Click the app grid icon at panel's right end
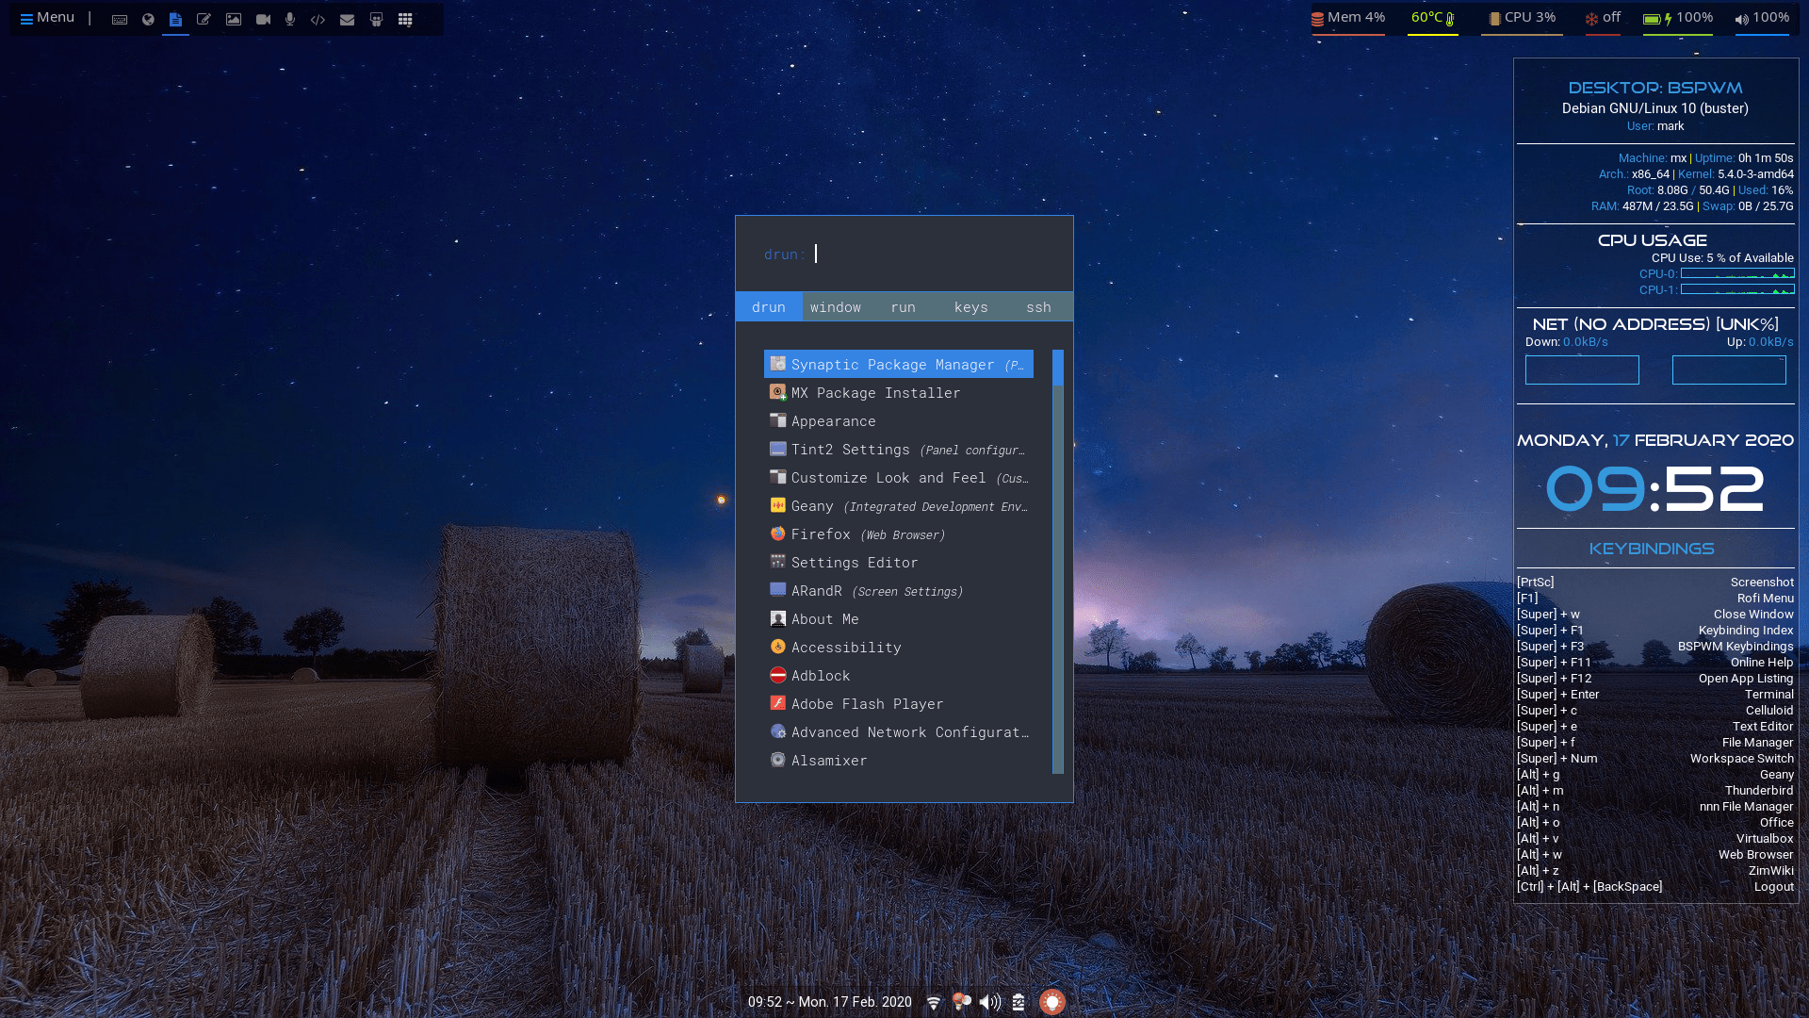Screen dimensions: 1809x1018 coord(405,19)
